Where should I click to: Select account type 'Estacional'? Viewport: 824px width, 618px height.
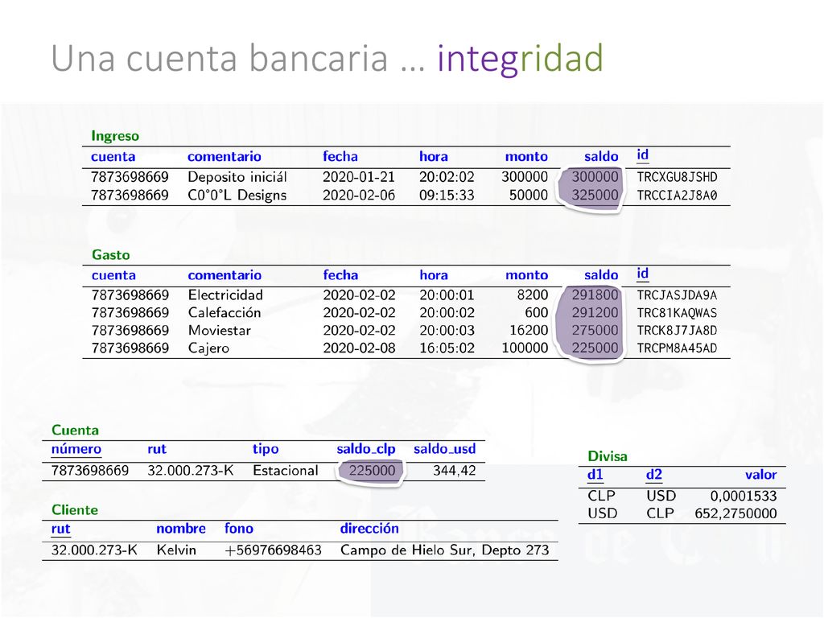[286, 470]
